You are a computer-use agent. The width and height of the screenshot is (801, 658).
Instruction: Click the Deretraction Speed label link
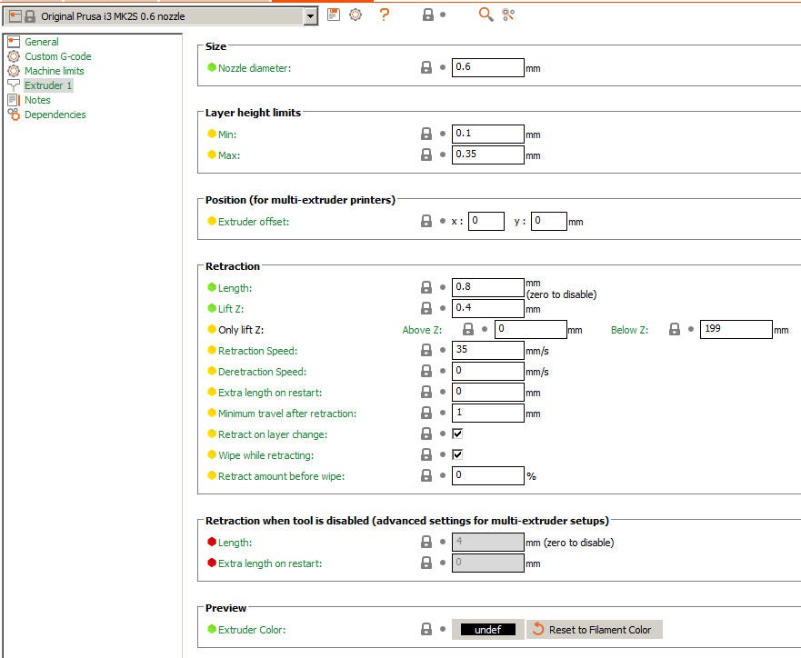tap(262, 372)
